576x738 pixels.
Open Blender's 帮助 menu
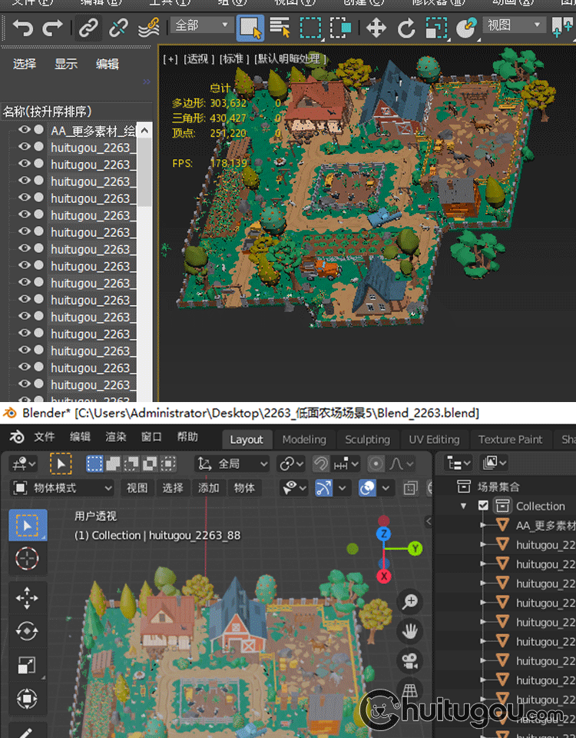(x=187, y=437)
